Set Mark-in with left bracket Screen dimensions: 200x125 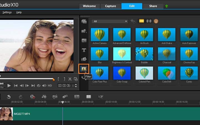click(58, 79)
